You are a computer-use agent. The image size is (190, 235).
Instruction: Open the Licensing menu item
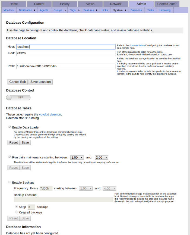point(165,10)
